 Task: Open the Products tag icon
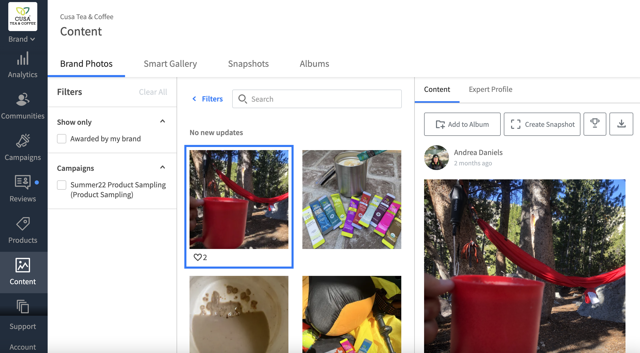[23, 224]
